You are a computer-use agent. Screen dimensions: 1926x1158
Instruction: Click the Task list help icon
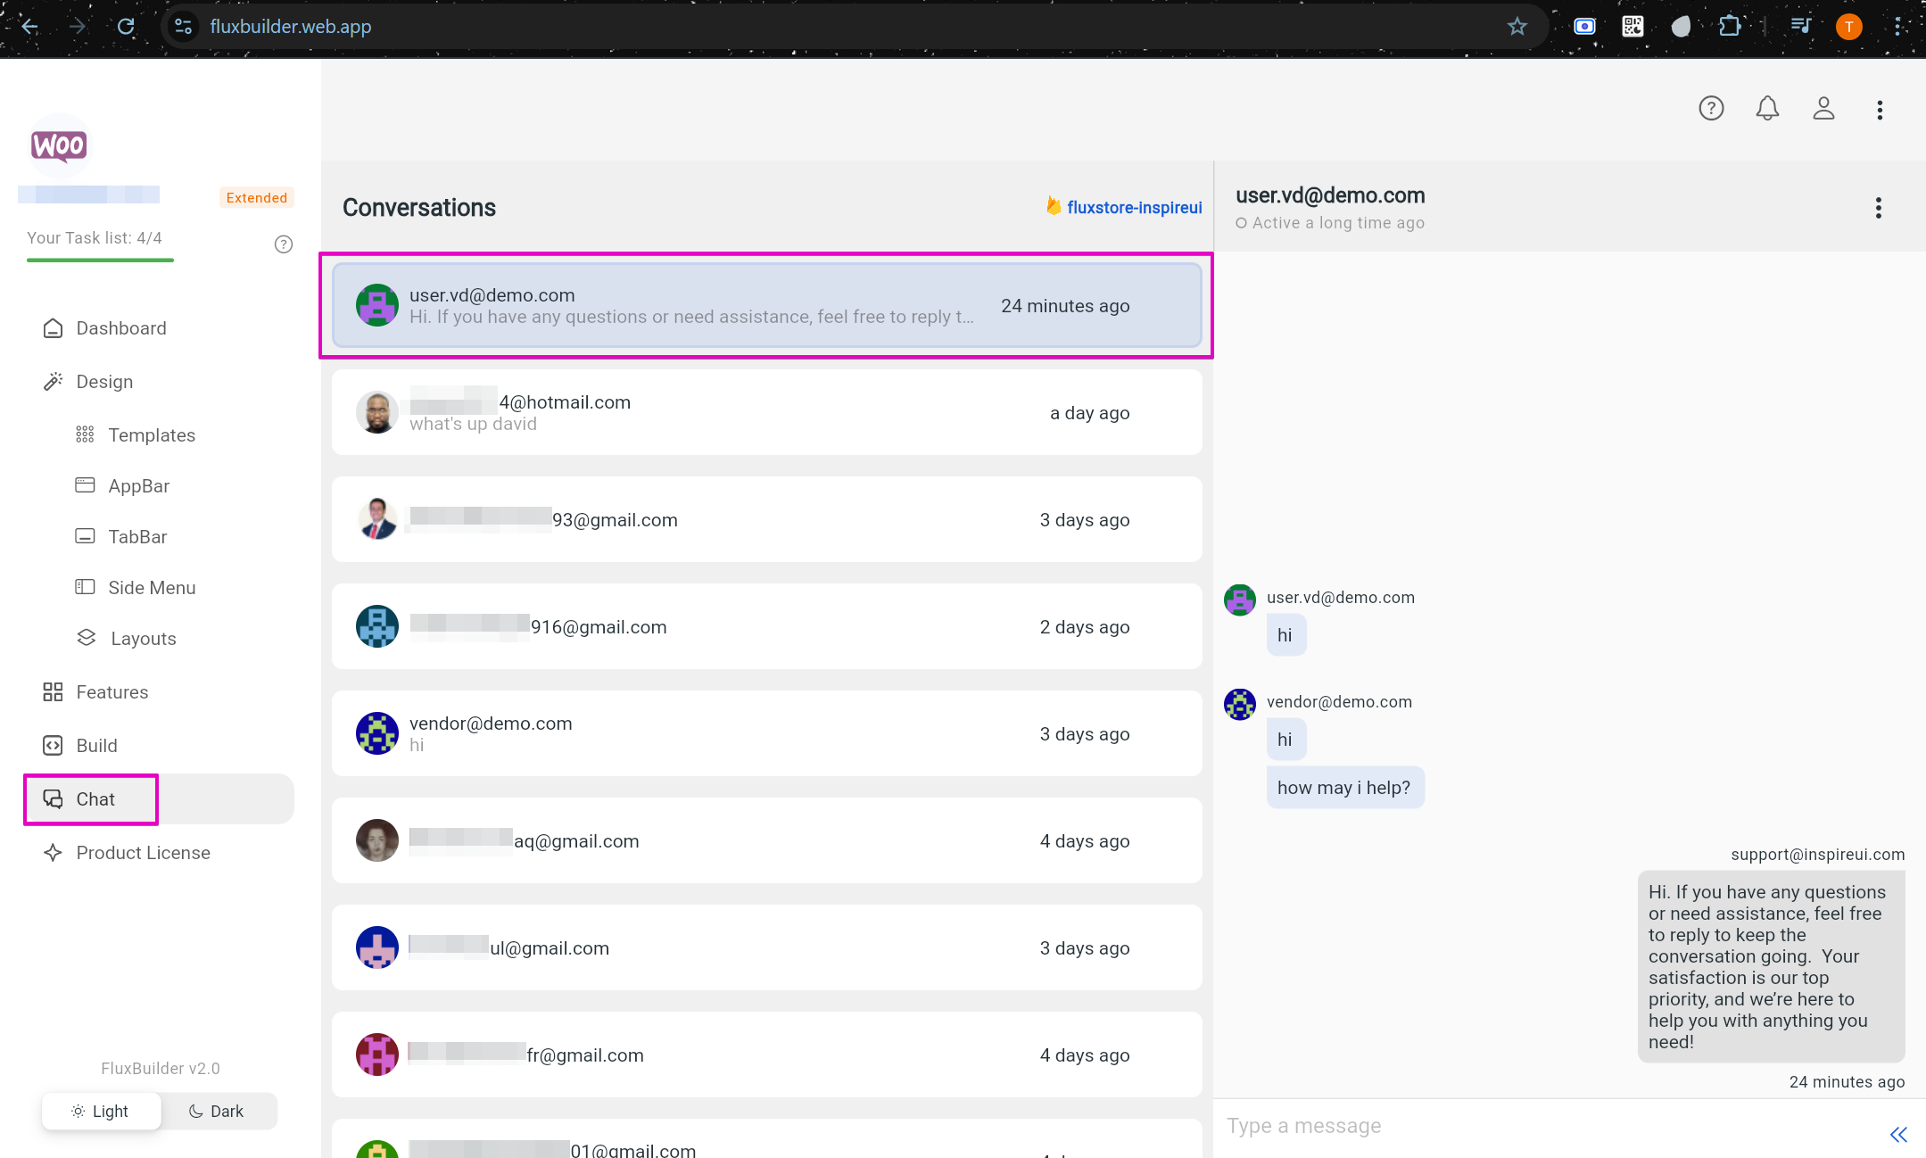[x=283, y=244]
